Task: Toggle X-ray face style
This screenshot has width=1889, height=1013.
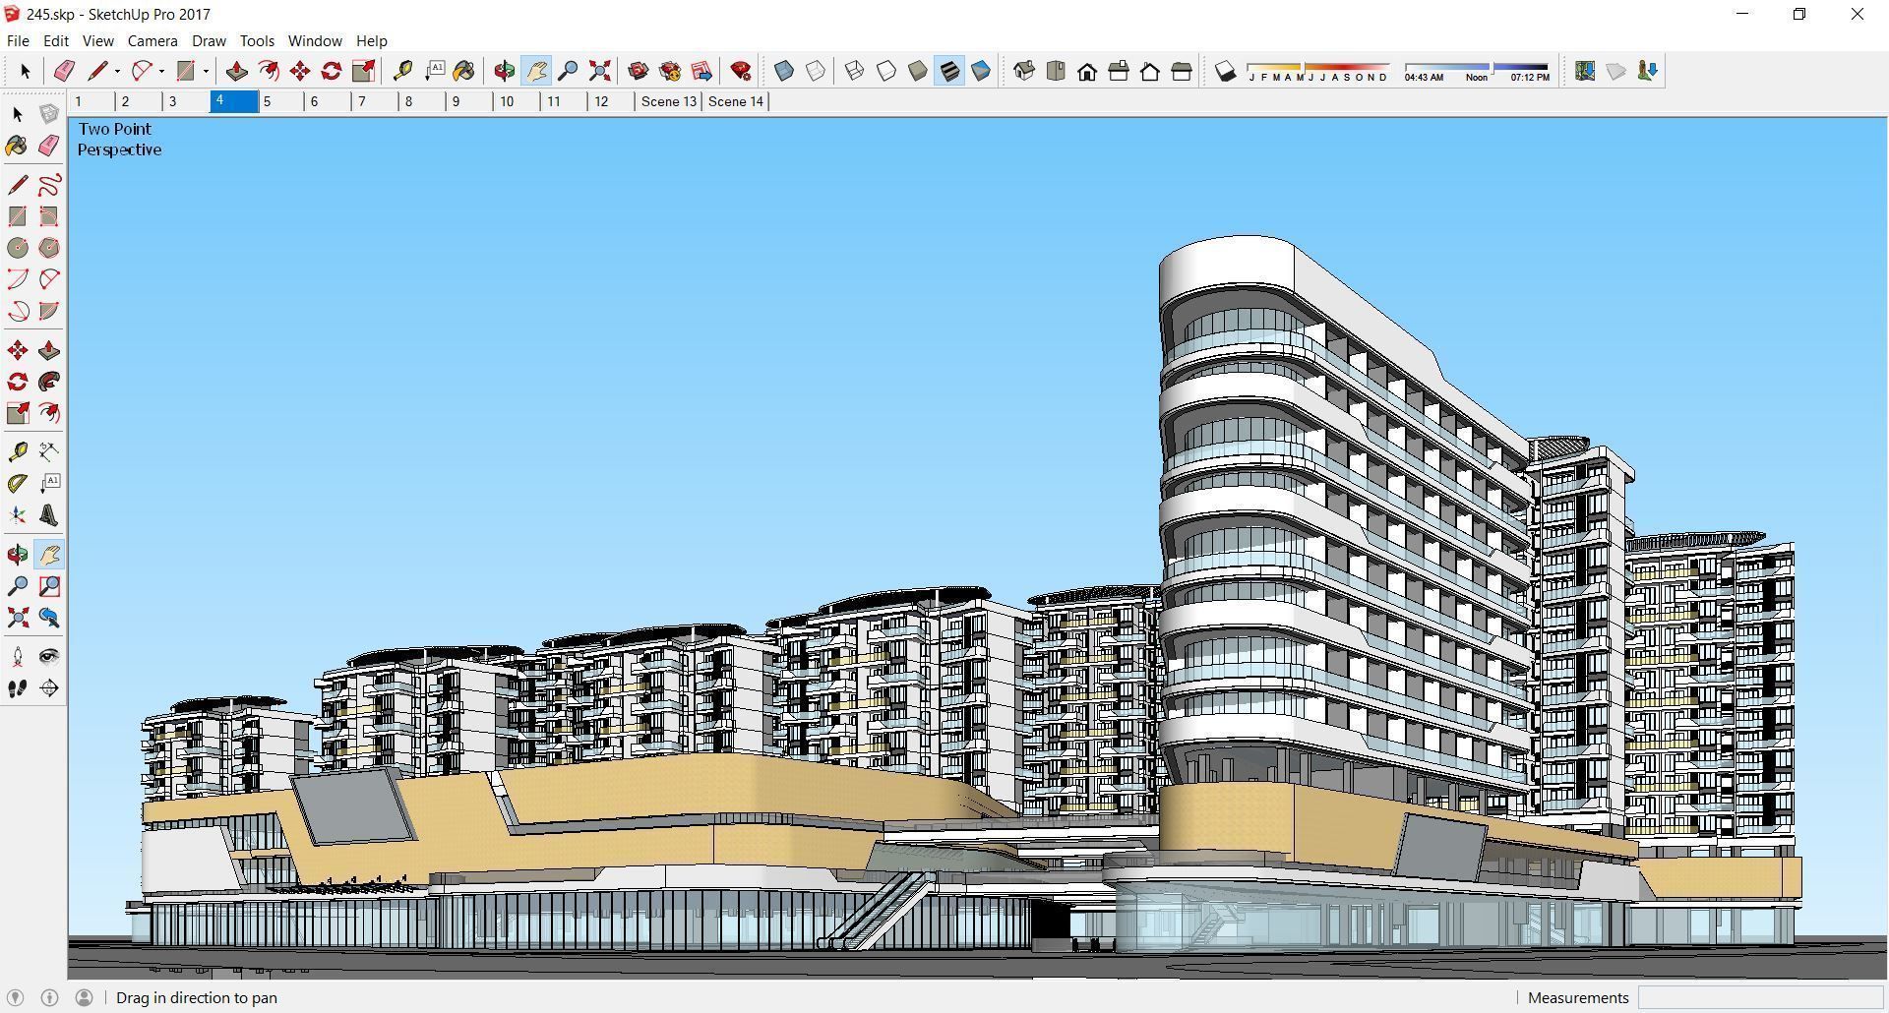Action: point(784,71)
